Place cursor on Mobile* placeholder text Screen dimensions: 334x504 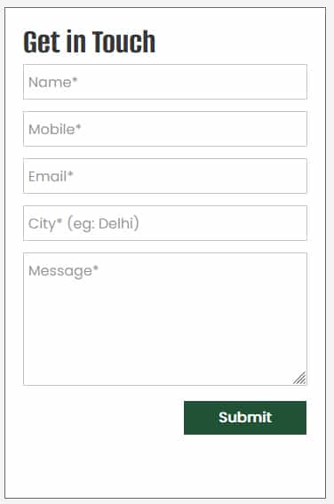tap(54, 129)
